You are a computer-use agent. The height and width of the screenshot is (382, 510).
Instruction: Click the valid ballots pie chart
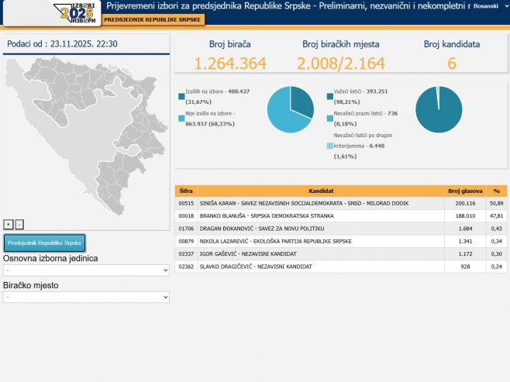pyautogui.click(x=439, y=109)
